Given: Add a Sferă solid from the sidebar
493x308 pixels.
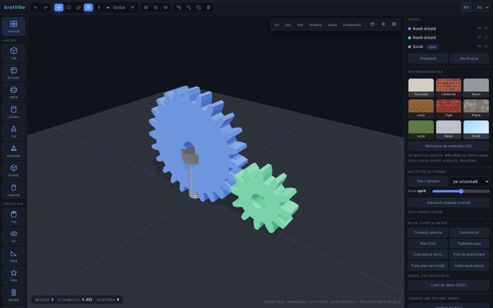Looking at the screenshot, I should [14, 92].
